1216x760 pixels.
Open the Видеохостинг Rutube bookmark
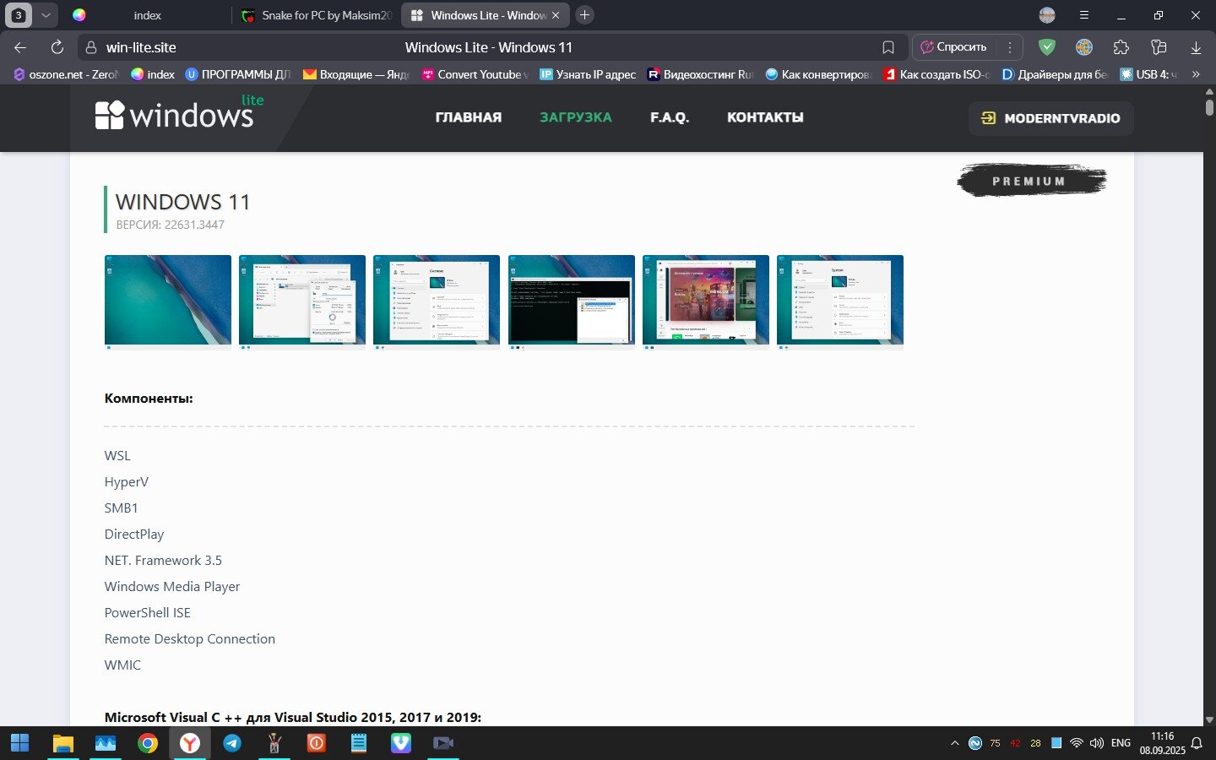pos(700,74)
